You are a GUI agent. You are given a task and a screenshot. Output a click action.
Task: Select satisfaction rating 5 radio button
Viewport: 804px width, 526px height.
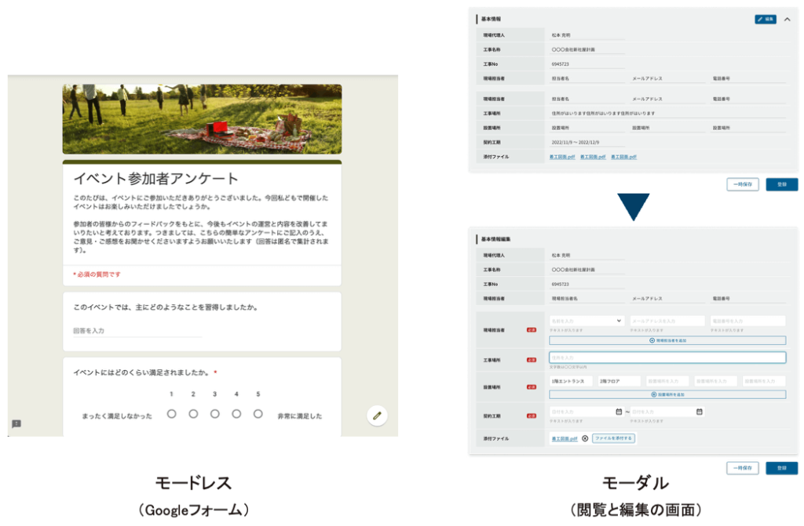(x=258, y=414)
